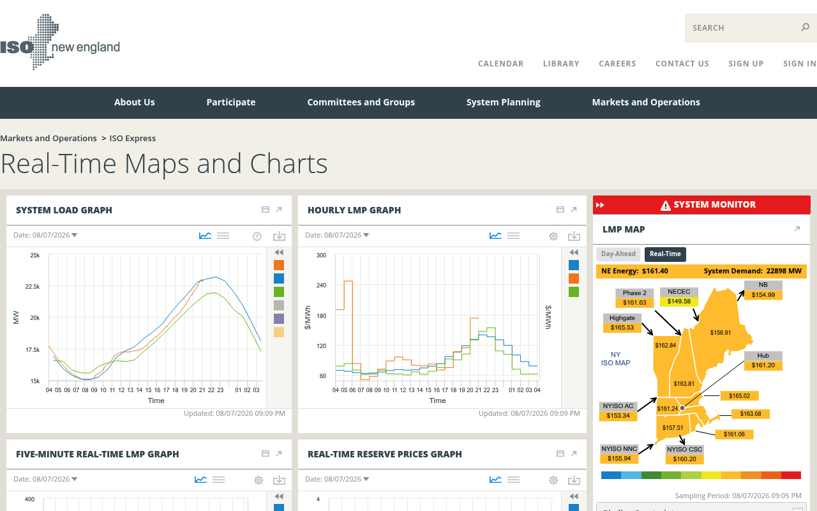Open the Contact Us link
The height and width of the screenshot is (511, 817).
pyautogui.click(x=682, y=64)
